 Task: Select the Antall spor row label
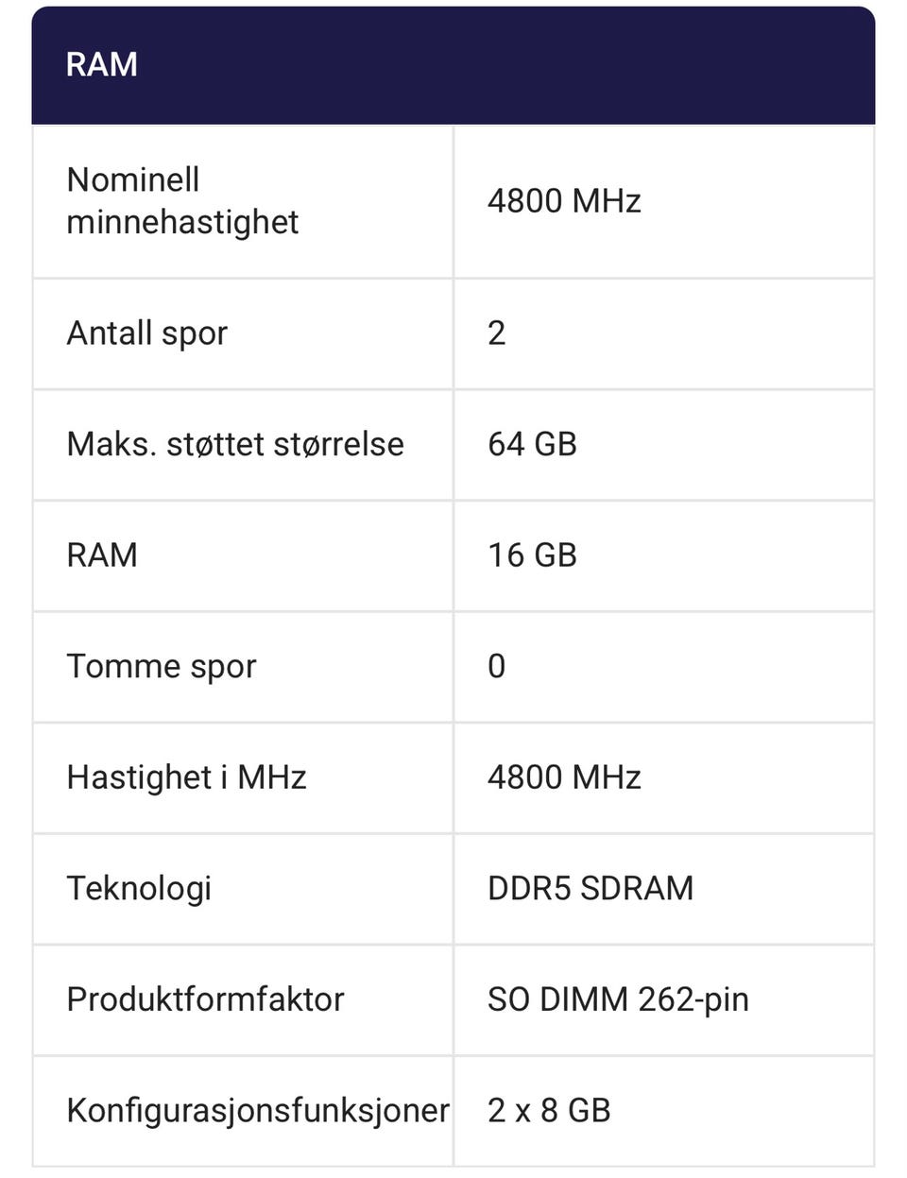pyautogui.click(x=146, y=333)
